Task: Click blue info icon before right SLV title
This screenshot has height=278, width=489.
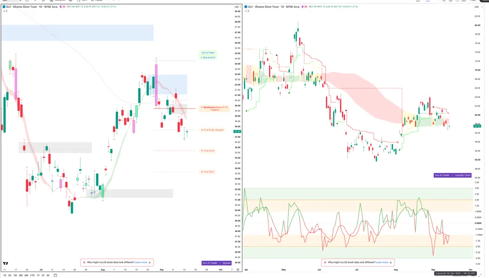Action: (x=246, y=7)
